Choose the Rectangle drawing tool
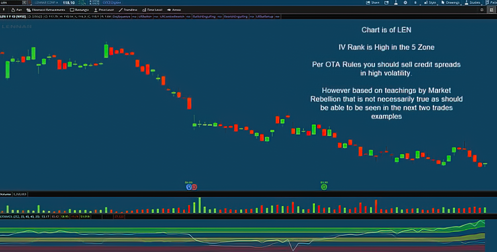The image size is (497, 252). (x=80, y=9)
